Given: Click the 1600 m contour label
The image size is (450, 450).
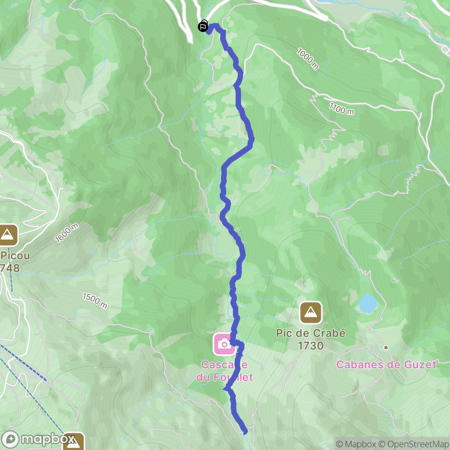Looking at the screenshot, I should [x=67, y=233].
